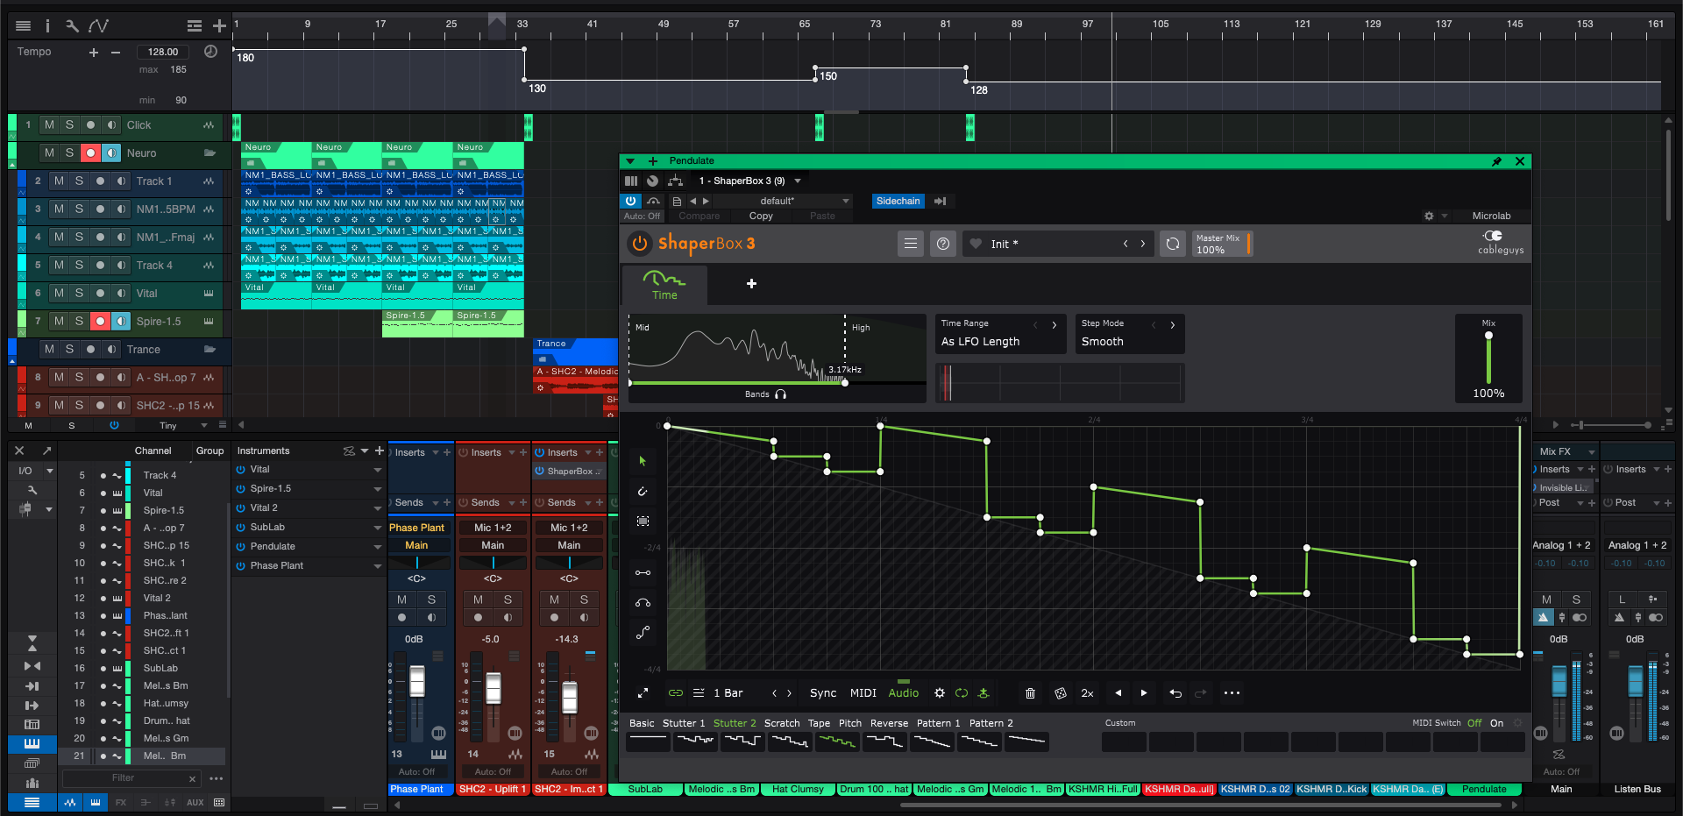Click the LFO settings gear icon
This screenshot has height=816, width=1683.
[x=940, y=693]
